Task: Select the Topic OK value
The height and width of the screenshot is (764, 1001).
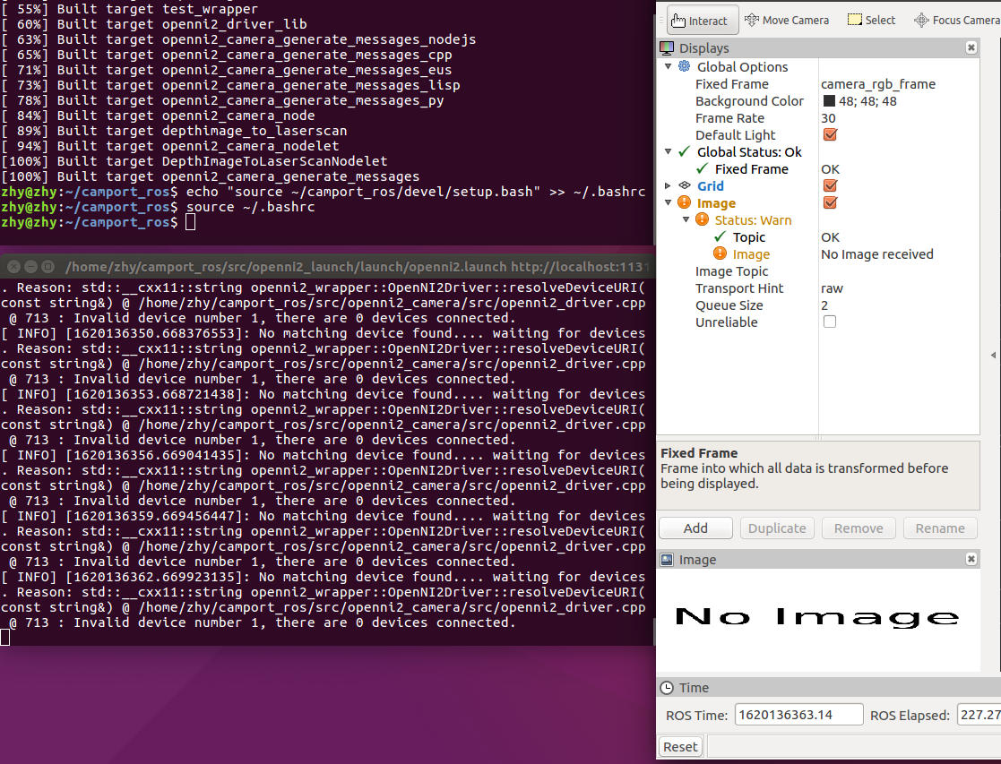Action: click(x=830, y=237)
